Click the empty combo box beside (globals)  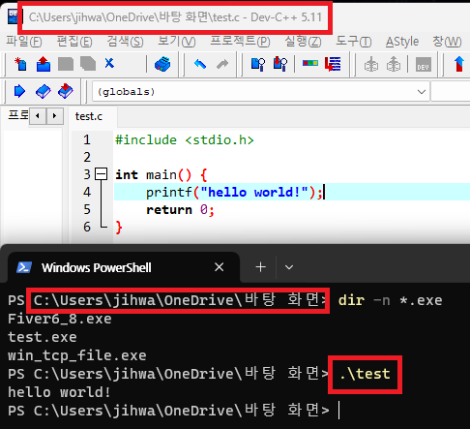451,92
